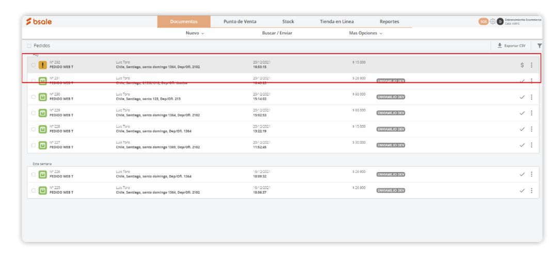The width and height of the screenshot is (556, 256).
Task: Open the Reportes tab
Action: 389,22
